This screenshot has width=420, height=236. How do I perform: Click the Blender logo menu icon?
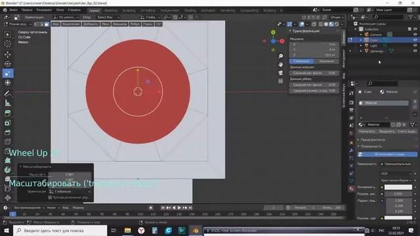click(5, 10)
